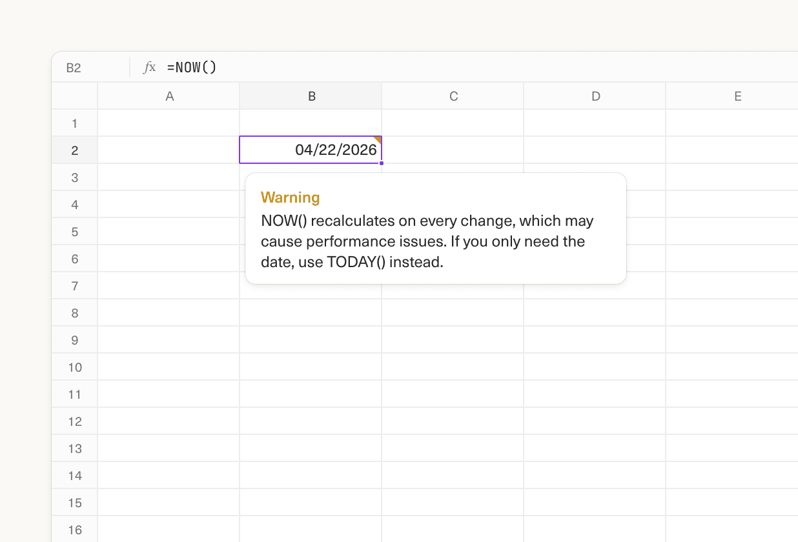The width and height of the screenshot is (798, 542).
Task: Select column A header
Action: point(169,96)
